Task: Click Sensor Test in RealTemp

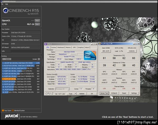Action: 104,93
